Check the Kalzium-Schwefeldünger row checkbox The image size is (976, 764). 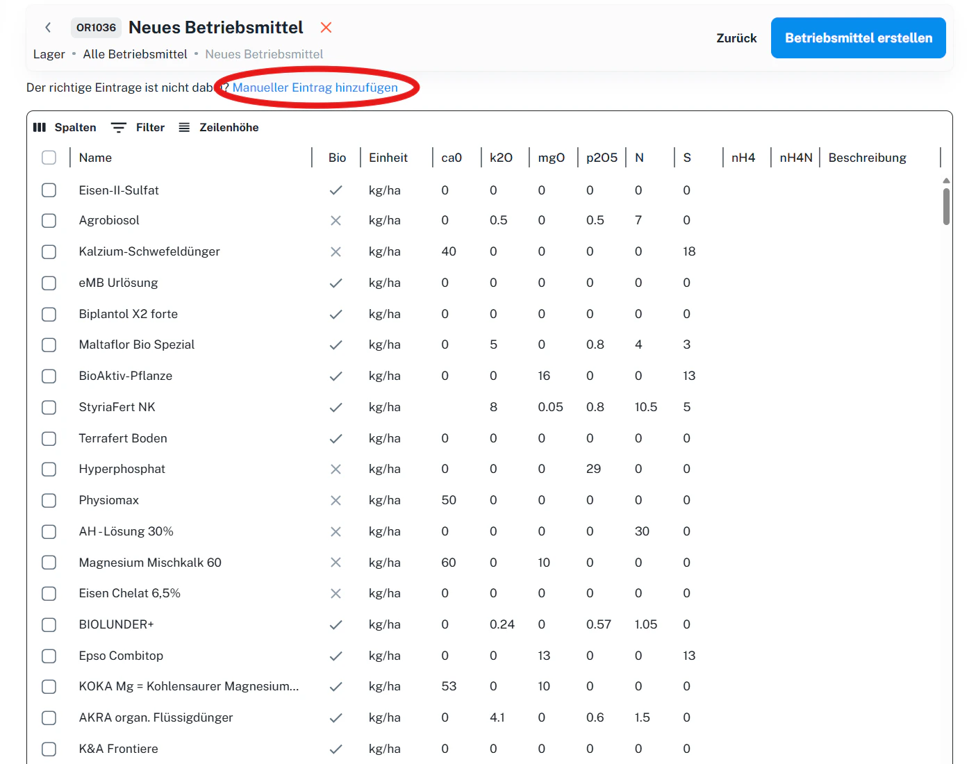[x=49, y=251]
